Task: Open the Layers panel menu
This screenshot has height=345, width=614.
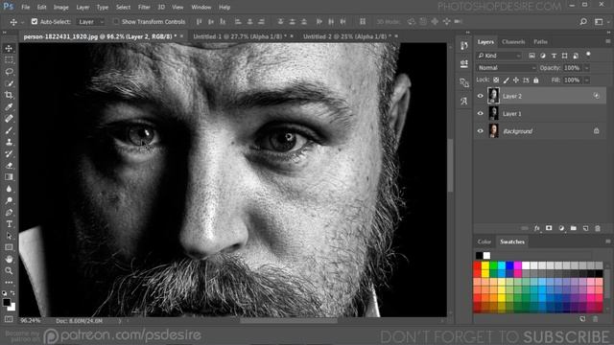Action: (607, 41)
